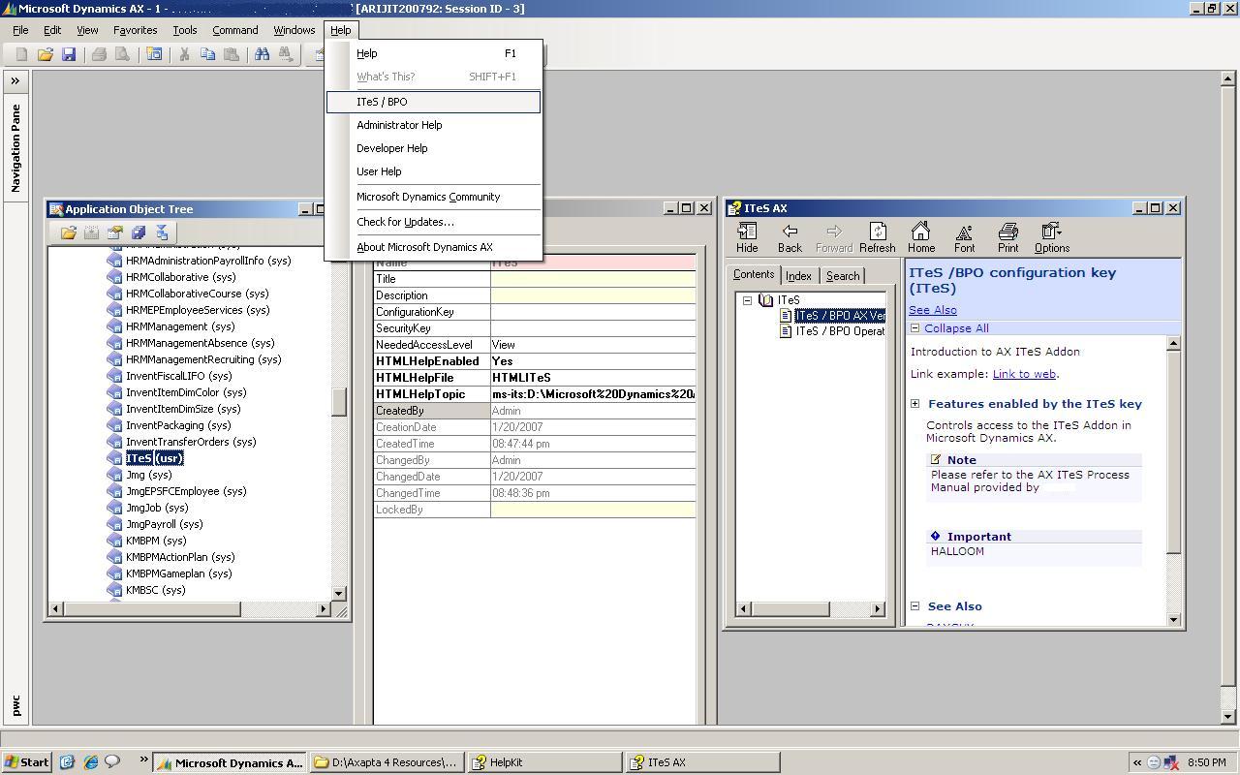1240x775 pixels.
Task: Click Contents pane horizontal scrollbar thumb
Action: click(x=789, y=608)
